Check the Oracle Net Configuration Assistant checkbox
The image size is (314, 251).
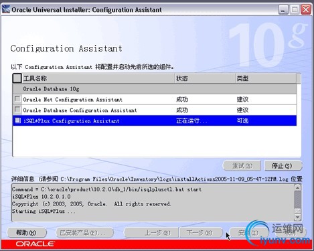[17, 99]
